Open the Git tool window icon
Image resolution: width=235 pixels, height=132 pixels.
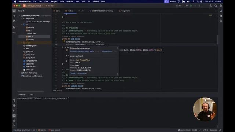pos(14,126)
